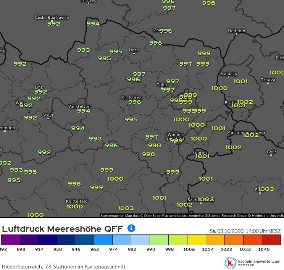Click the 994 station value near České Budějovice
The image size is (284, 270).
93,24
